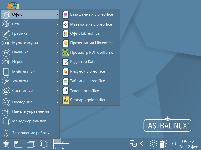
Task: Launch goldendict via its Aa dictionary icon
Action: tap(66, 100)
